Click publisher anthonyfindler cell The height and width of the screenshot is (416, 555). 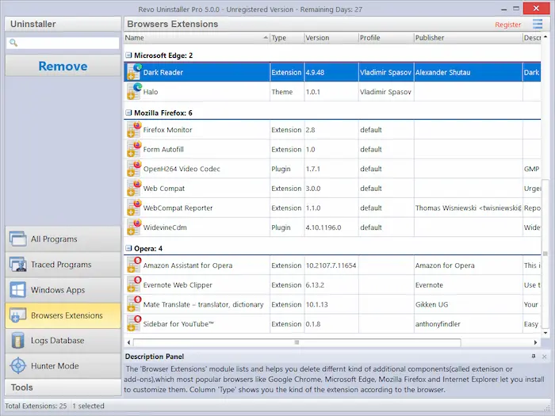(469, 323)
